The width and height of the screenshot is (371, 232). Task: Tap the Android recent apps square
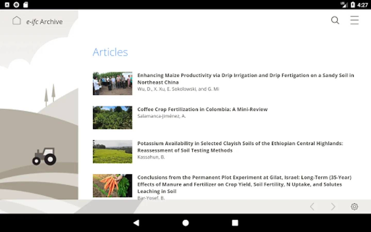(235, 223)
